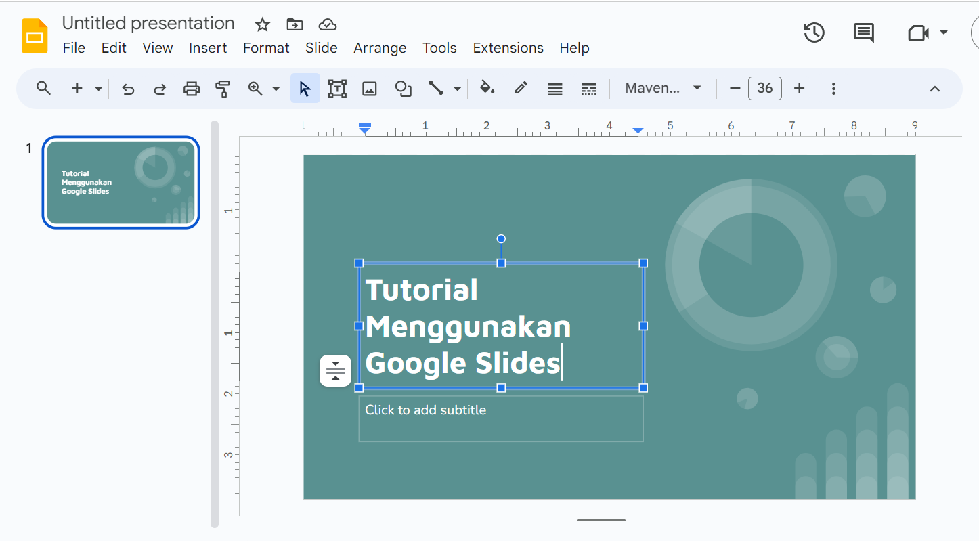Open the comment history panel

(x=863, y=32)
